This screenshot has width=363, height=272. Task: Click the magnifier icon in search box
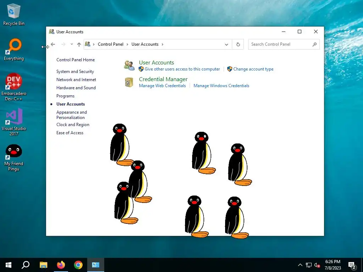point(314,44)
